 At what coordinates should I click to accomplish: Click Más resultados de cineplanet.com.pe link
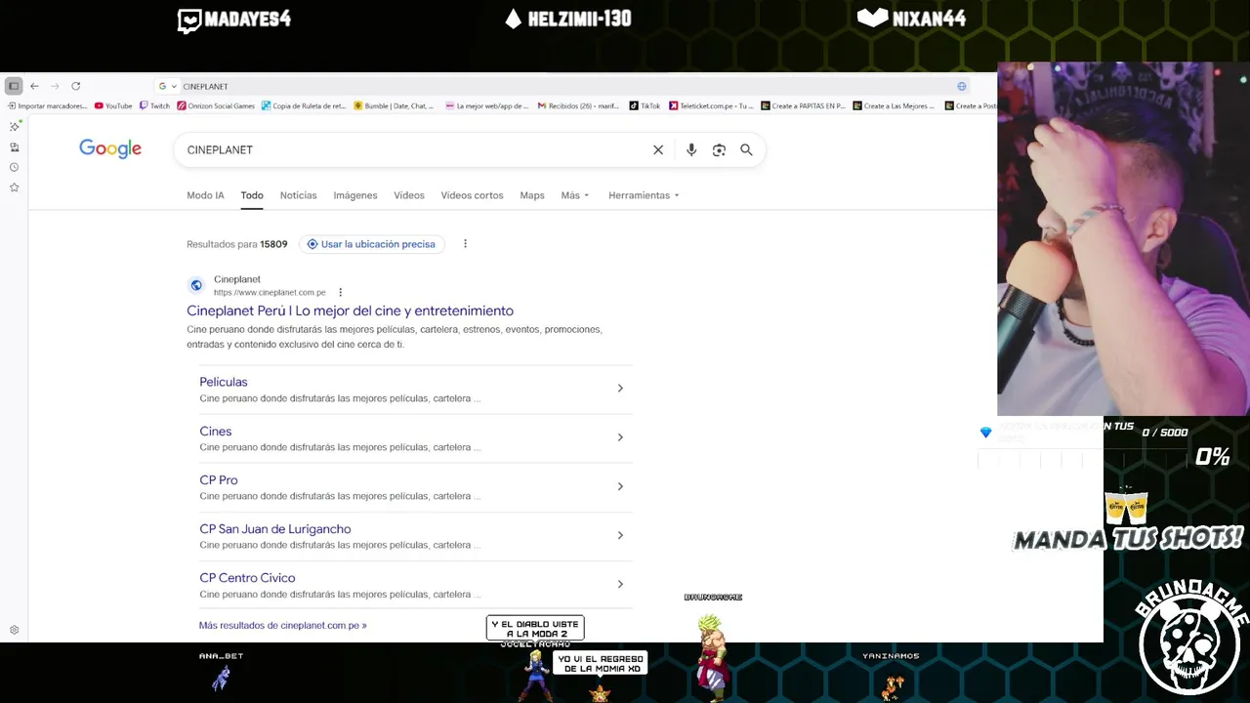tap(283, 625)
